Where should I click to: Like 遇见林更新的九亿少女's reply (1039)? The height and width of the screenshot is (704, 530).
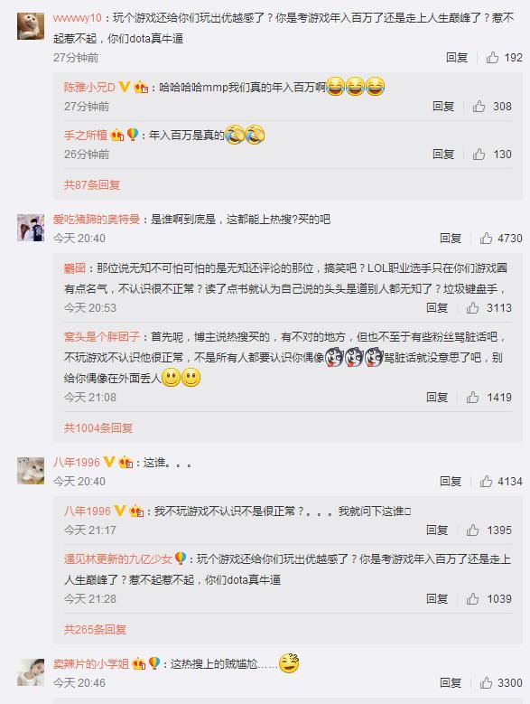coord(472,599)
